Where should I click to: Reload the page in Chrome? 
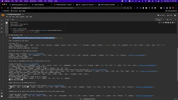tap(8, 8)
